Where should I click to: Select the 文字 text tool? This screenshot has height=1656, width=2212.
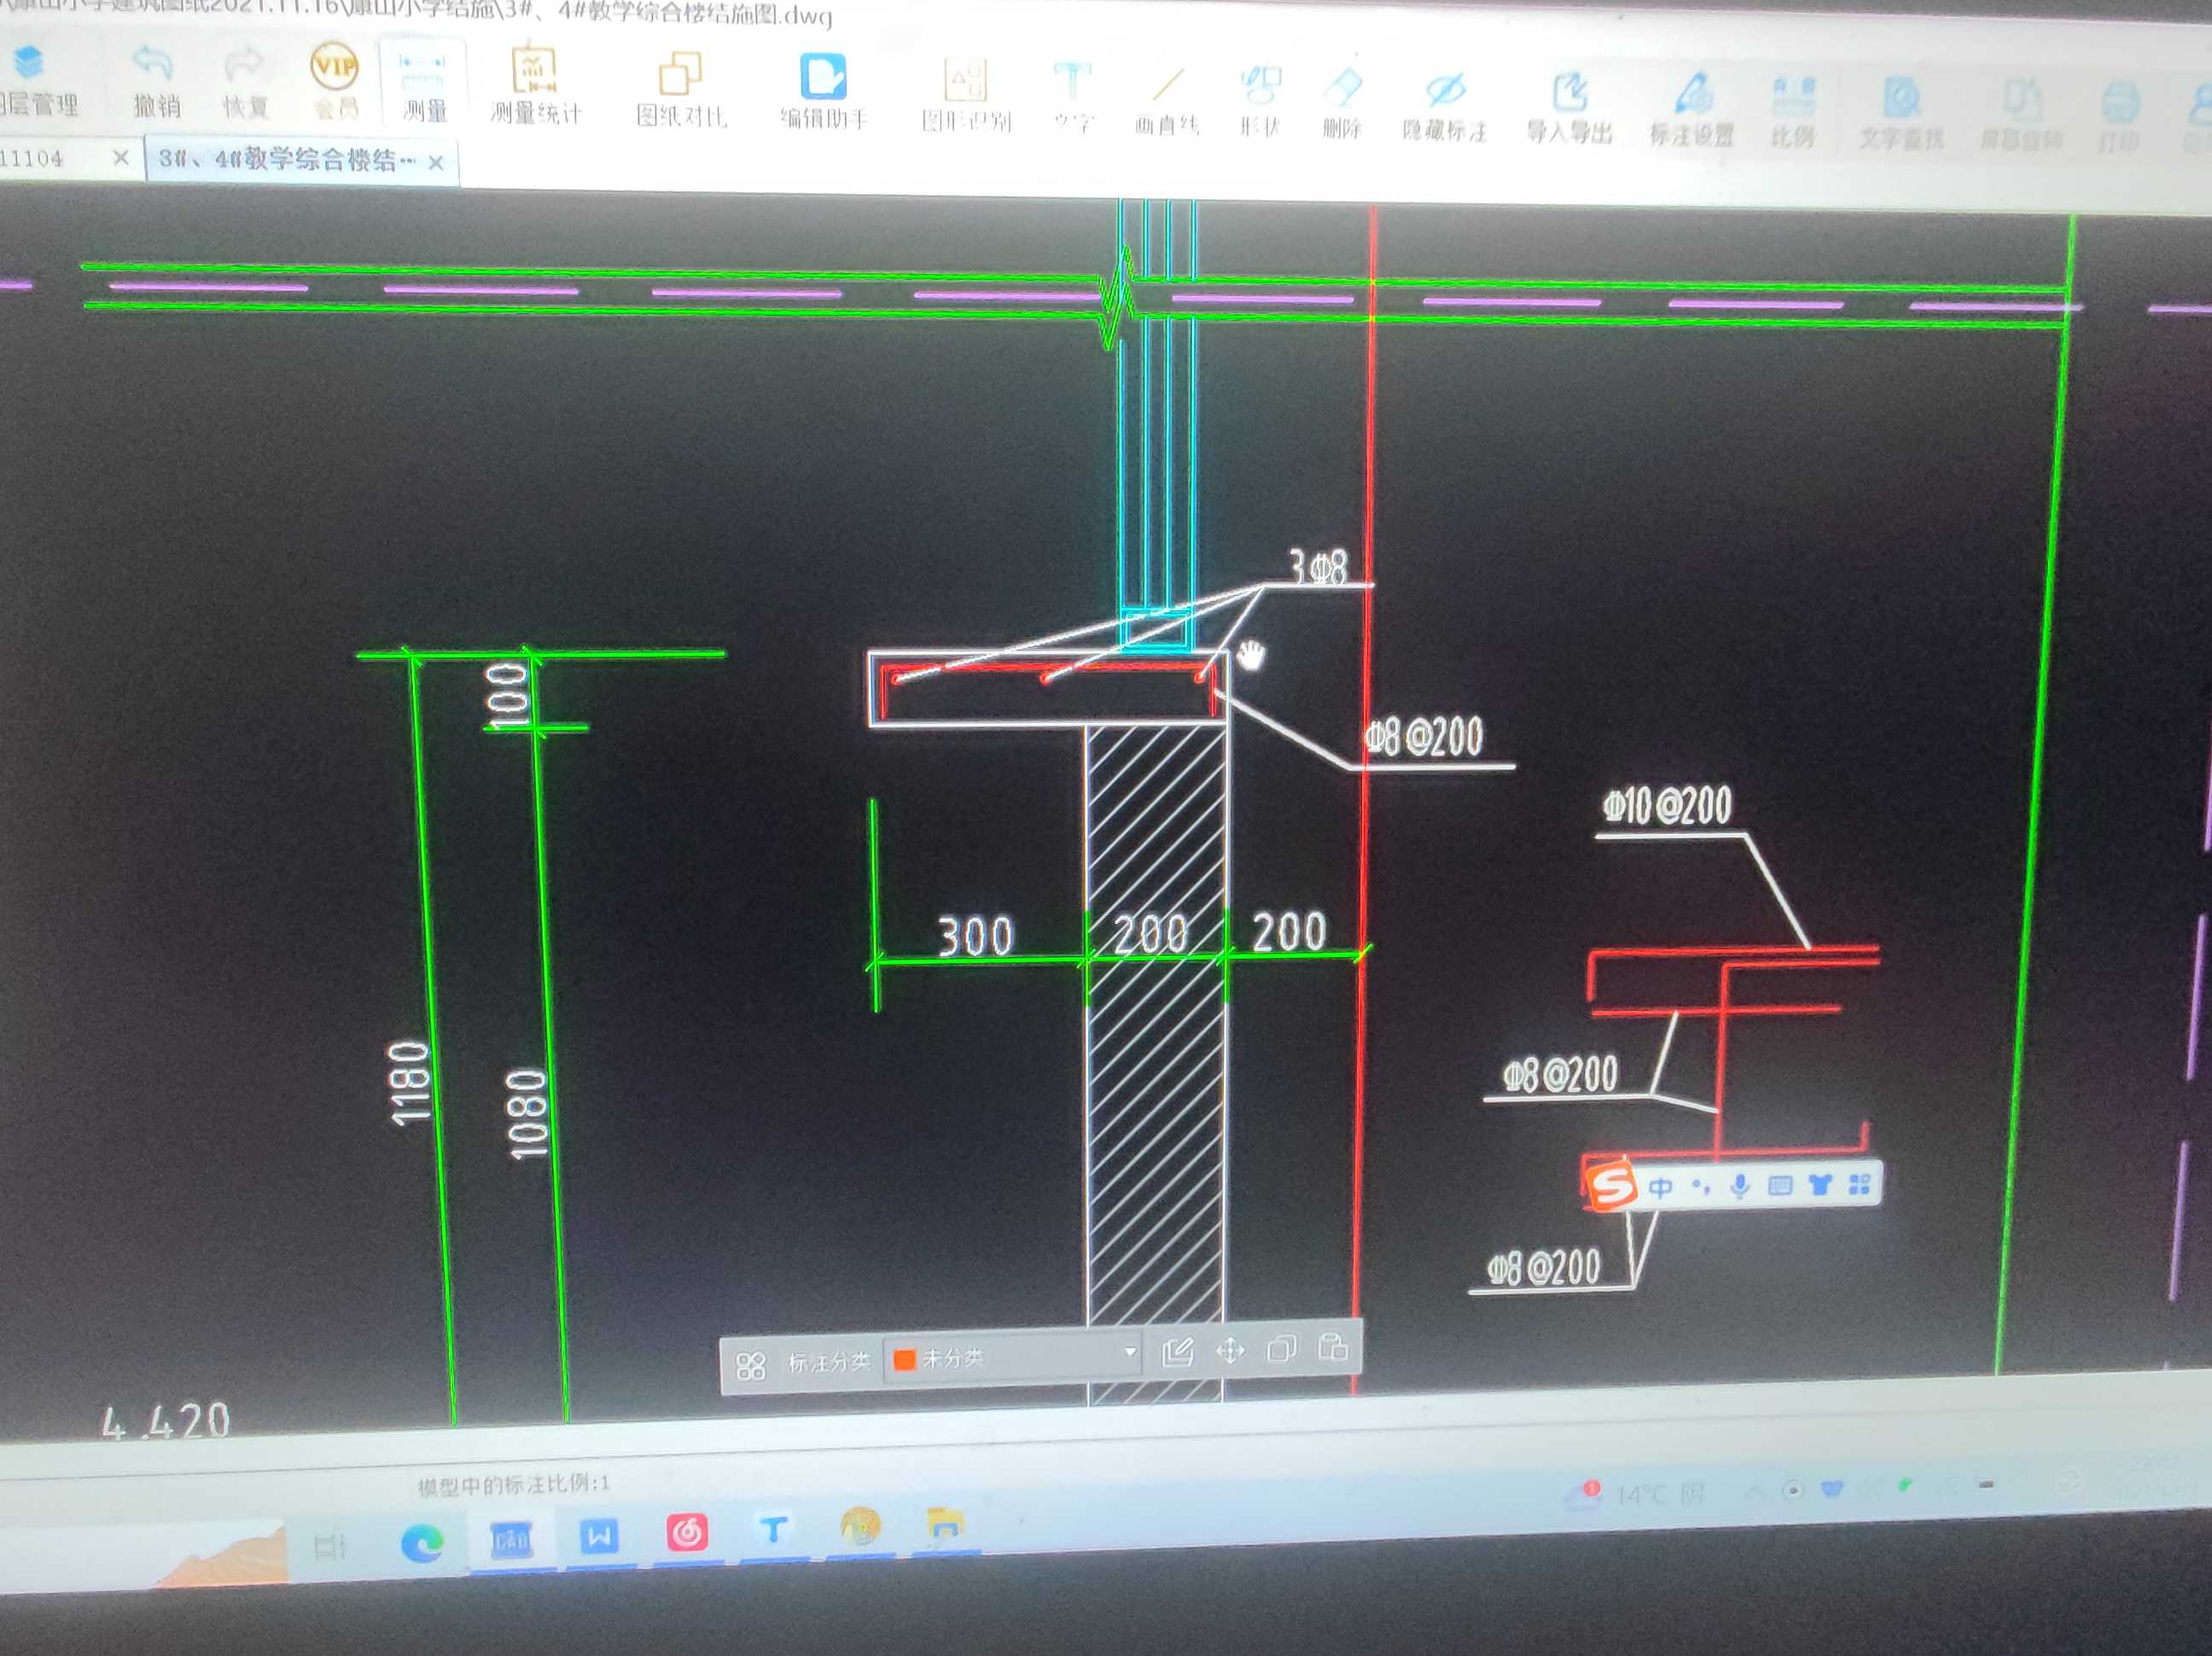(1073, 98)
